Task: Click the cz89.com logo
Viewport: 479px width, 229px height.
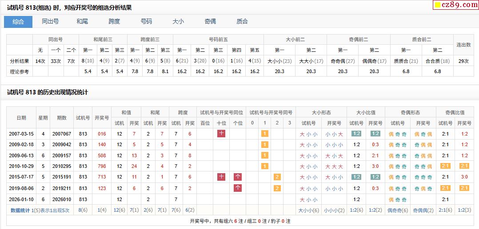Action: coord(455,5)
